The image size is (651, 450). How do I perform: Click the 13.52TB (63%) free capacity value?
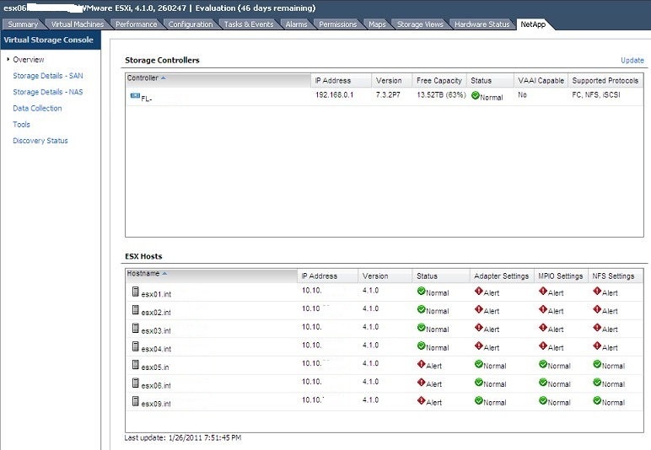[441, 95]
